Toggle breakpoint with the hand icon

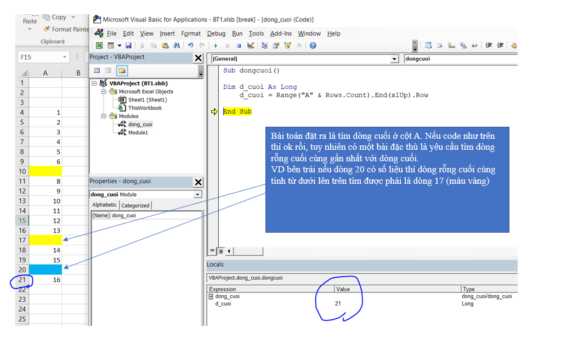[x=514, y=46]
